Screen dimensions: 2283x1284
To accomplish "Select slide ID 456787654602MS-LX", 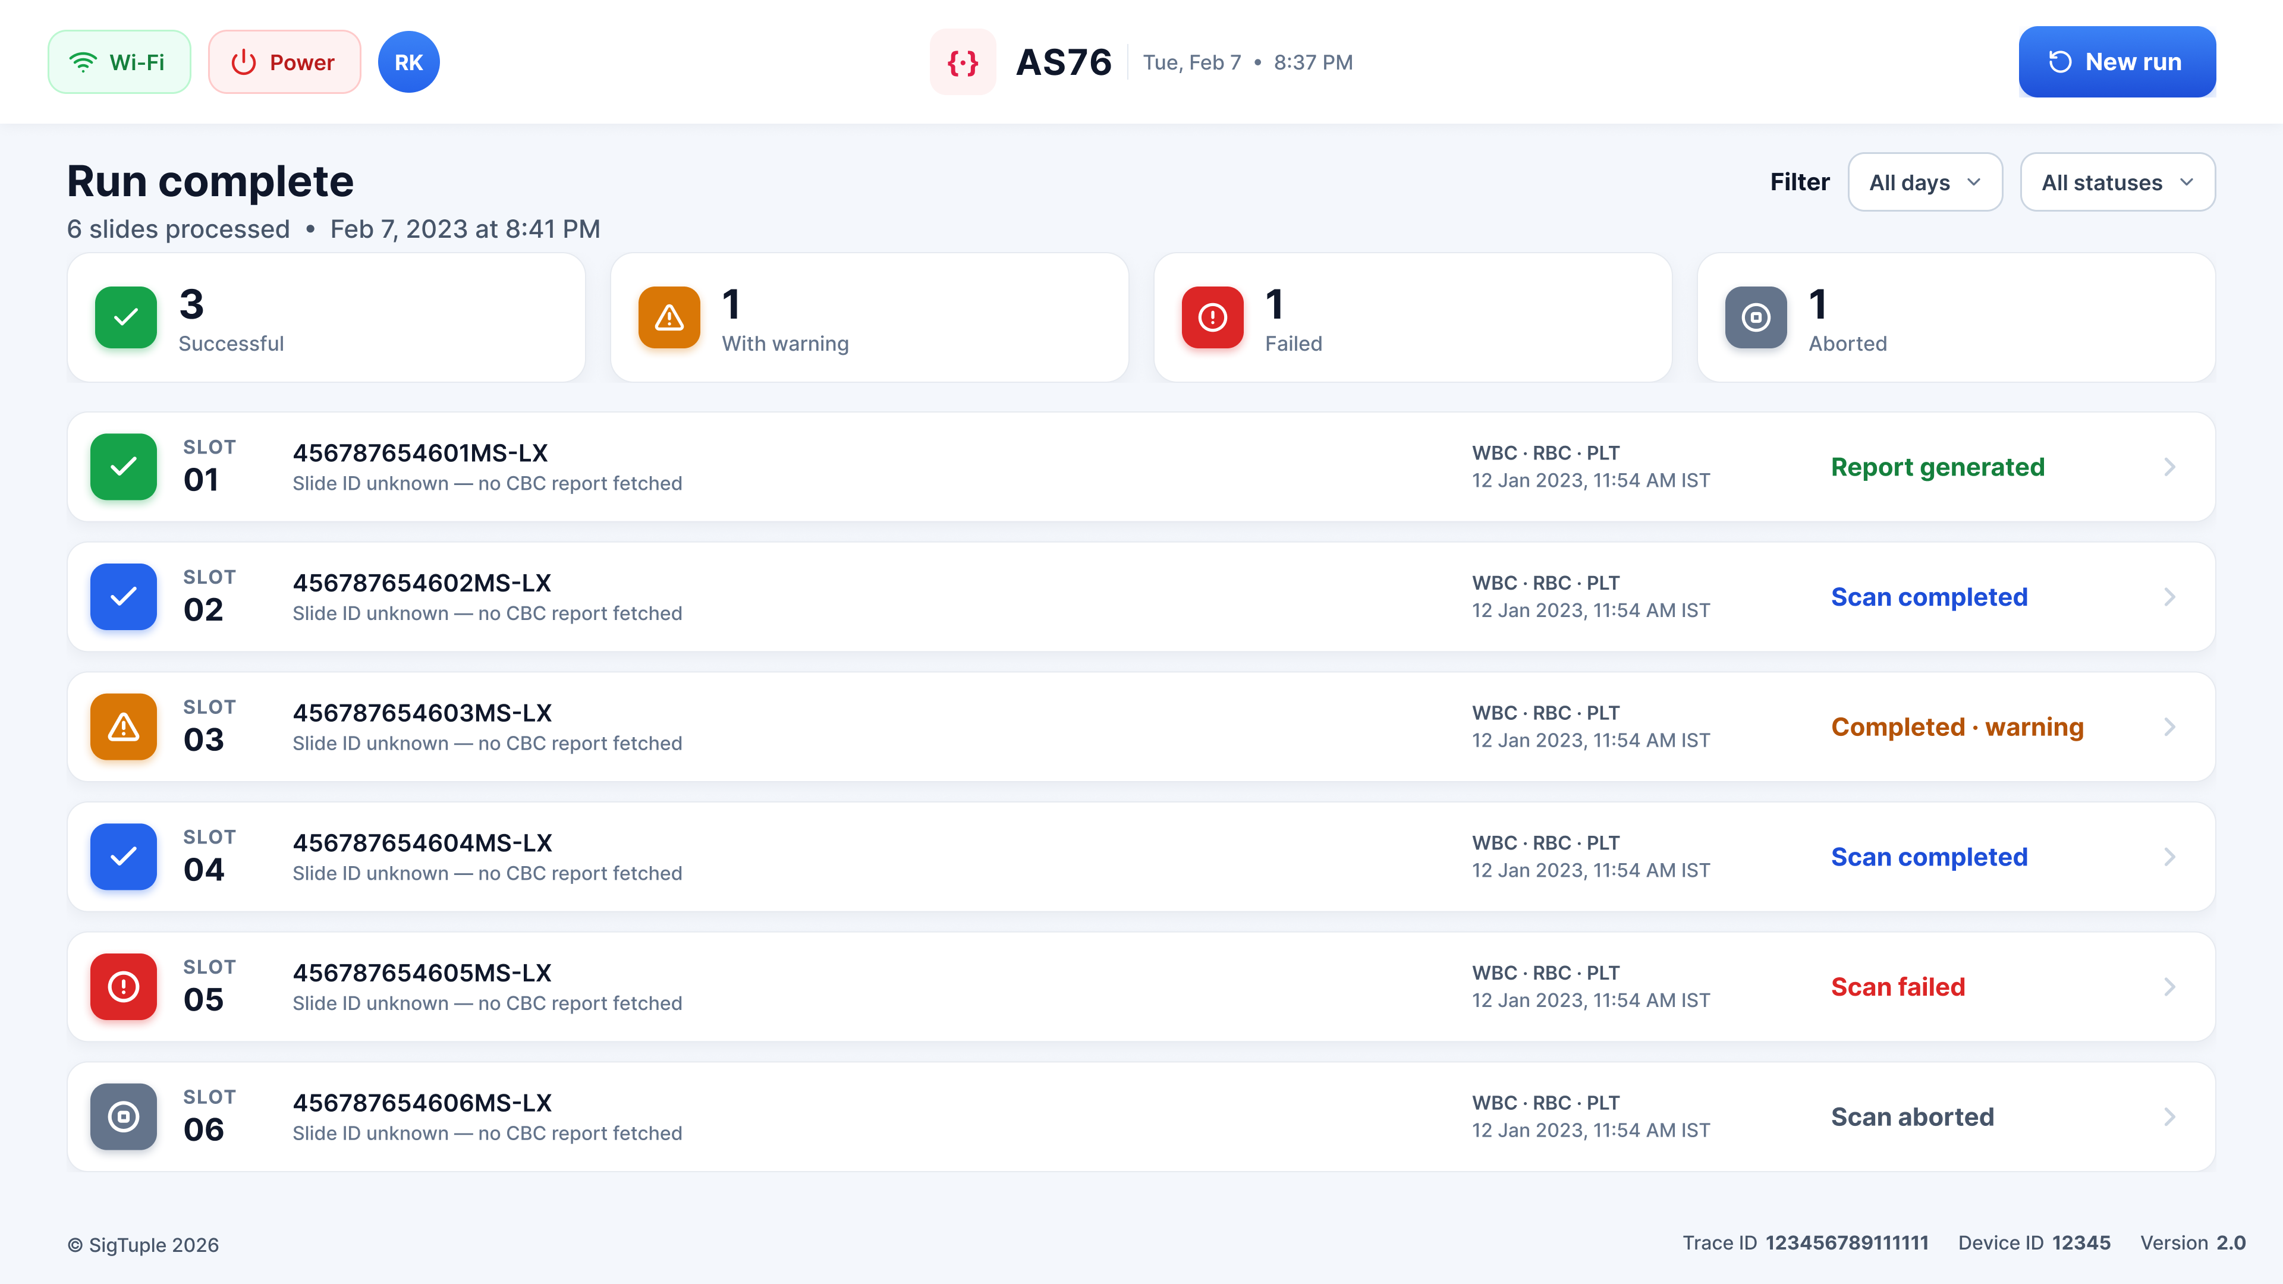I will [422, 583].
